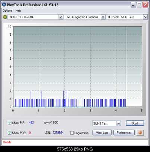This screenshot has width=150, height=152.
Task: Click the DVD Diagnostic Functions field text
Action: click(x=82, y=17)
